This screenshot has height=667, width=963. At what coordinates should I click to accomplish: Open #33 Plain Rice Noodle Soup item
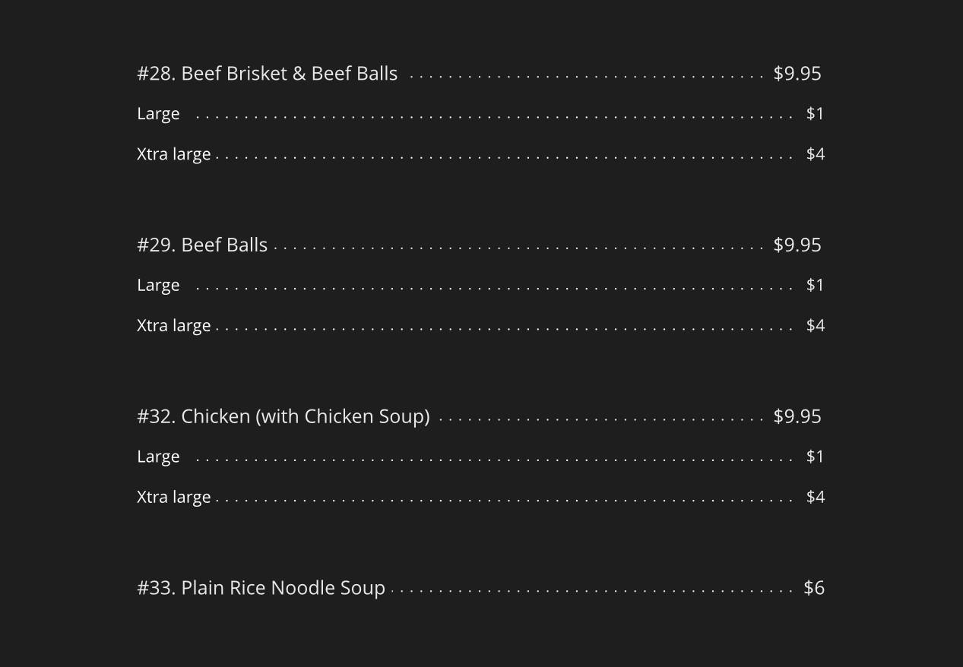coord(261,589)
